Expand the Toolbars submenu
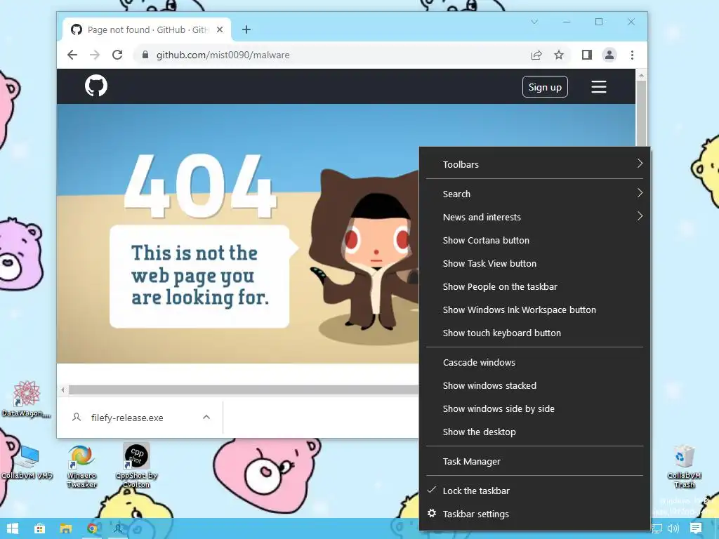Image resolution: width=719 pixels, height=539 pixels. (534, 164)
